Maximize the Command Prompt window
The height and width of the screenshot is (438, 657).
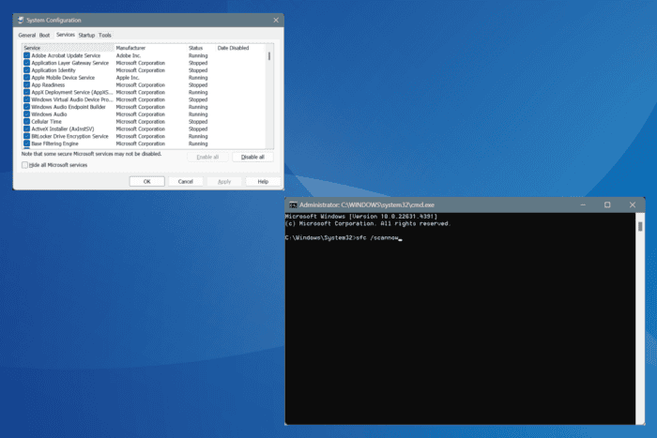607,204
